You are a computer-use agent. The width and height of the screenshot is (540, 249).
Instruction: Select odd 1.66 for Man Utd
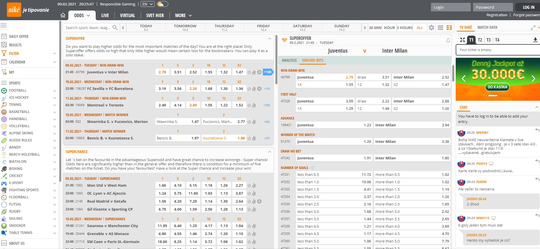pyautogui.click(x=162, y=186)
